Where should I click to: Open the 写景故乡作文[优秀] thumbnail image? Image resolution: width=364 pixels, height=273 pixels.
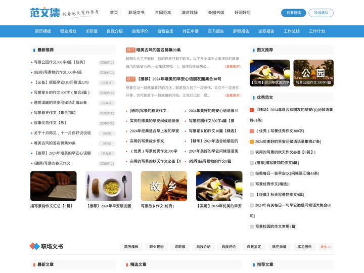pyautogui.click(x=164, y=186)
